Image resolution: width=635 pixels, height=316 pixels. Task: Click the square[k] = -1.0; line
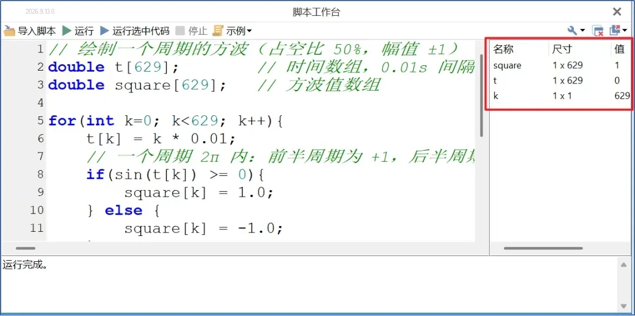click(203, 228)
